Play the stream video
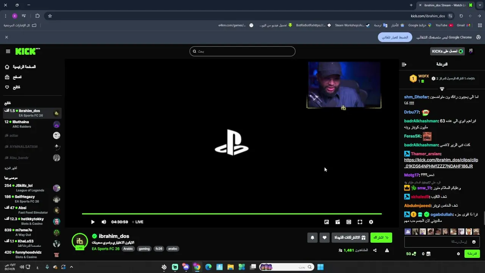The height and width of the screenshot is (273, 485). pos(93,222)
